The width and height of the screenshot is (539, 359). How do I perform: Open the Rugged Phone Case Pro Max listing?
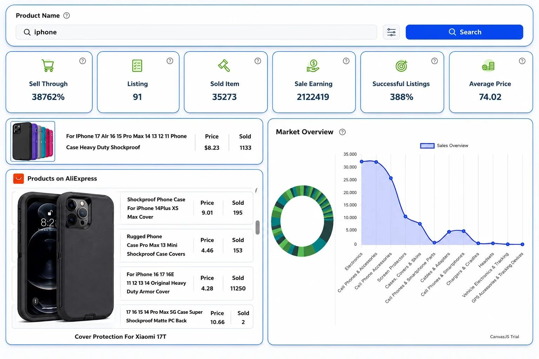pos(187,245)
